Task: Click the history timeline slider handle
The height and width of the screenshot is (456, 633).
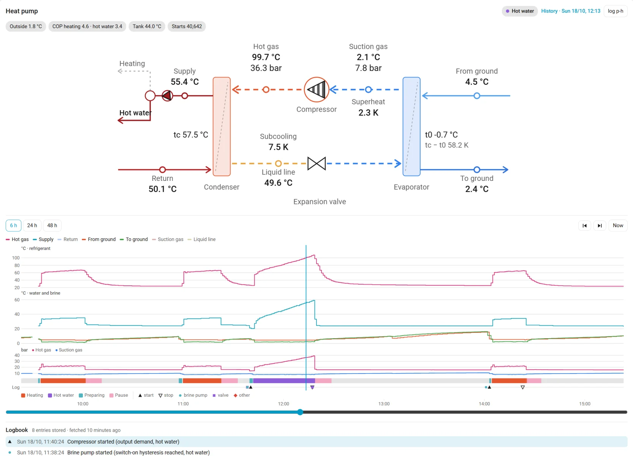Action: tap(300, 412)
